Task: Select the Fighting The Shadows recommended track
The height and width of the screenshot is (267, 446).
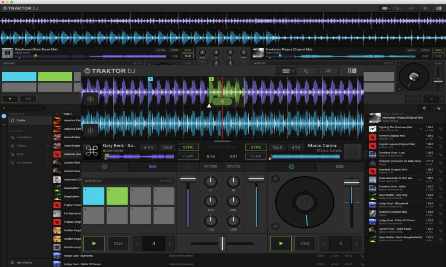Action: (x=406, y=129)
